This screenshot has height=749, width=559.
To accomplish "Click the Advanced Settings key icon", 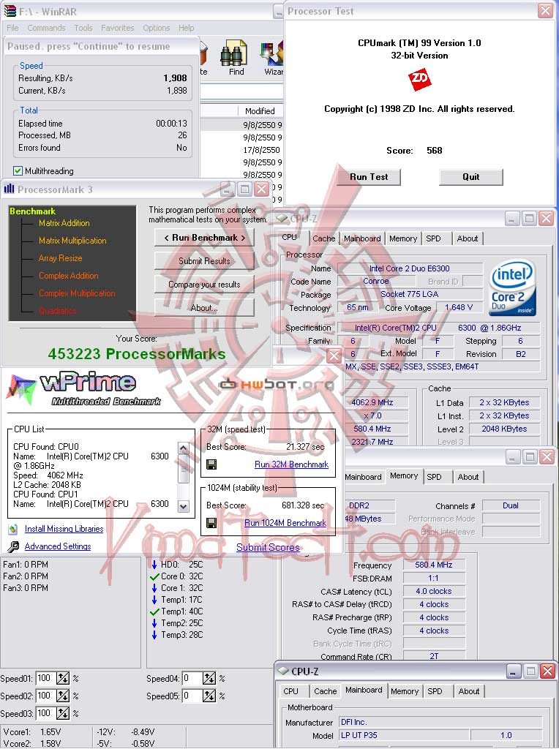I will tap(14, 546).
